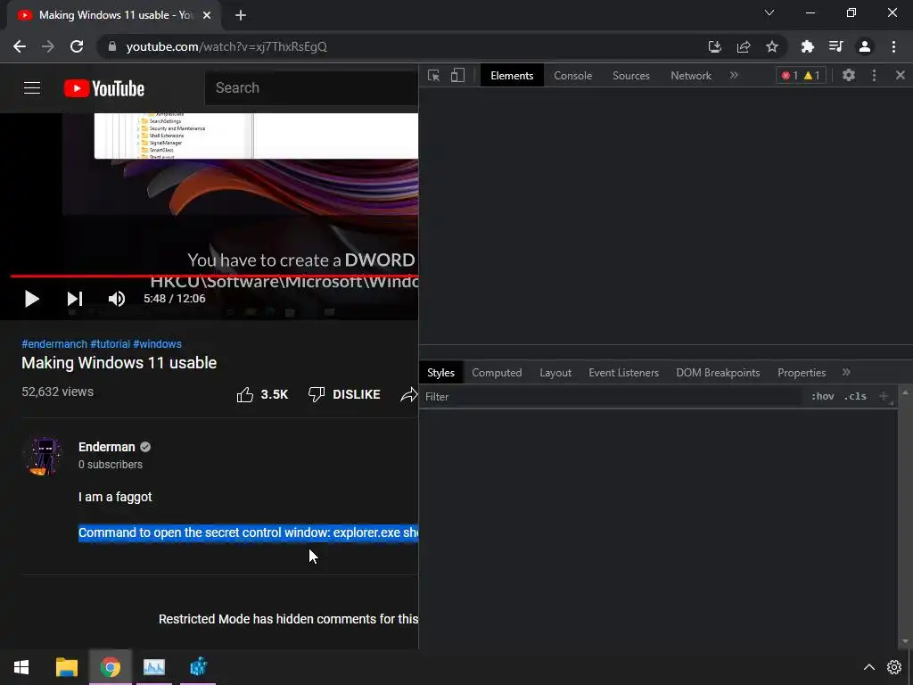Open the media control icon in toolbar
Viewport: 913px width, 685px height.
(835, 46)
